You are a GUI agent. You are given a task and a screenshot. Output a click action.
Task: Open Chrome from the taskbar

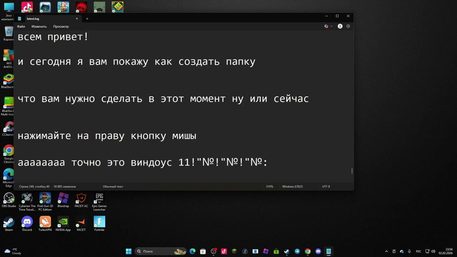click(x=308, y=251)
